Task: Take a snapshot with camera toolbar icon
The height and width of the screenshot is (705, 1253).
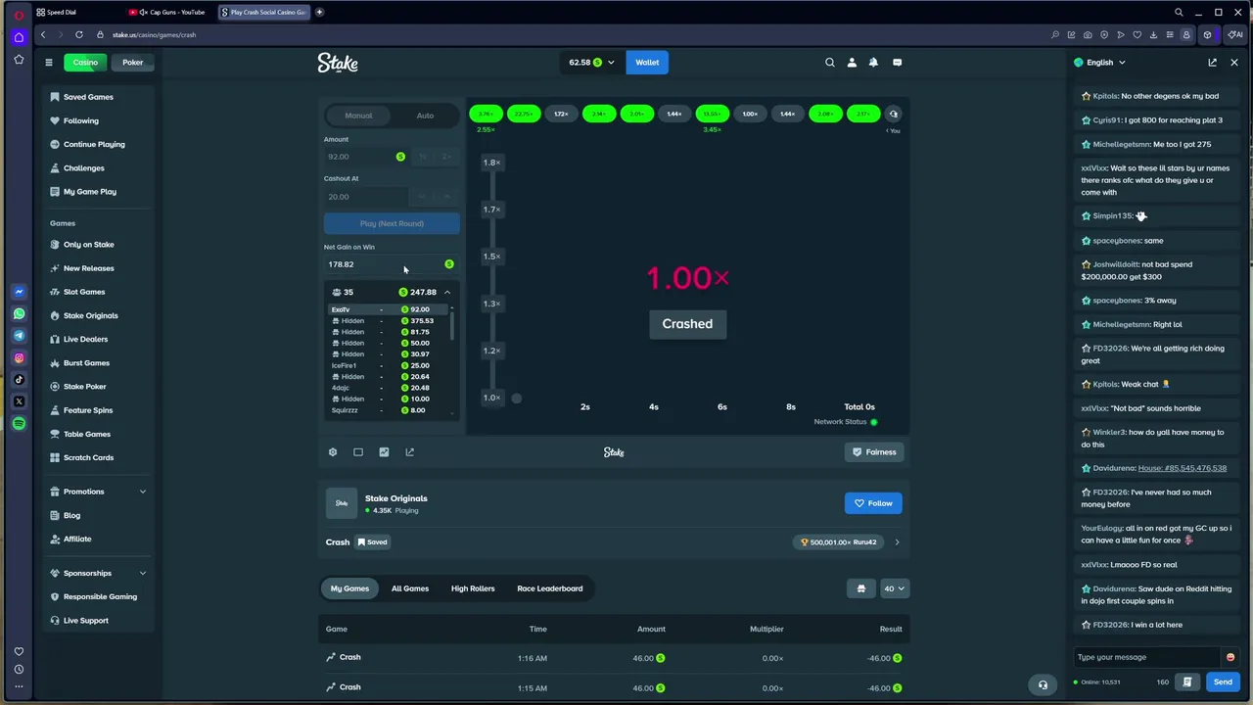Action: click(x=1088, y=34)
